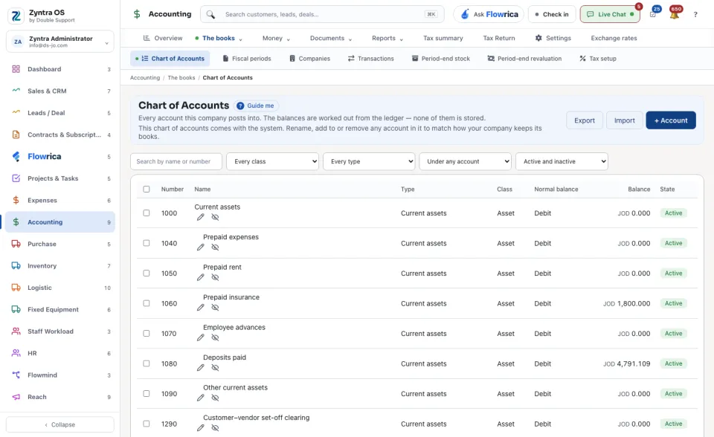Open Flowmind icon in sidebar

click(16, 375)
